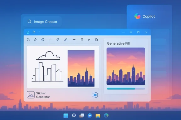Click the processor chip icon
The width and height of the screenshot is (181, 120).
[95, 95]
